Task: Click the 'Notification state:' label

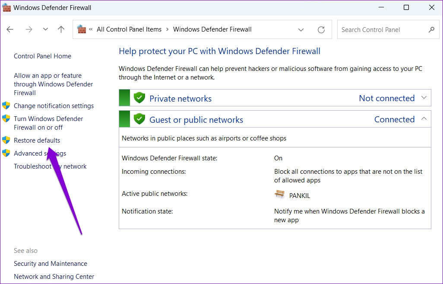Action: [147, 211]
